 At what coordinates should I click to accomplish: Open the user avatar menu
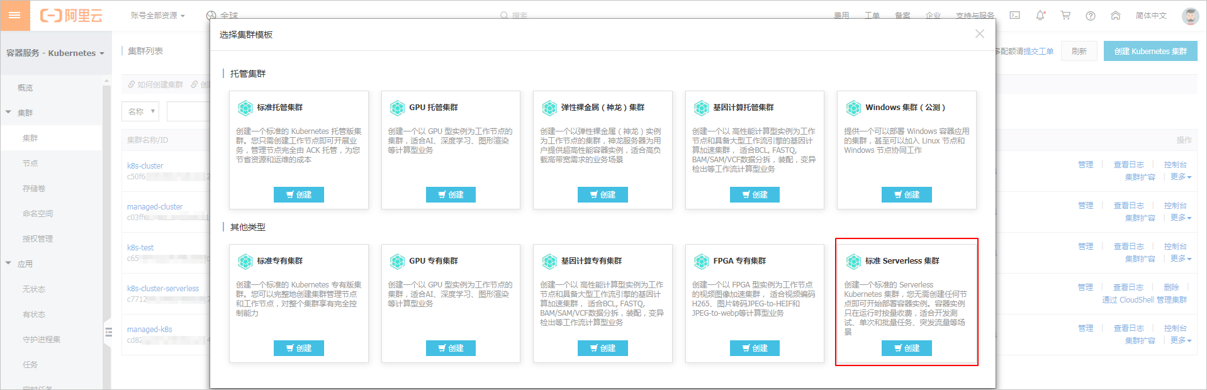[1190, 16]
